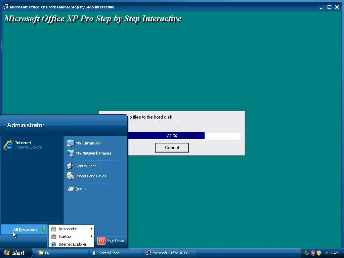Click the red security alert tray icon

pos(313,253)
